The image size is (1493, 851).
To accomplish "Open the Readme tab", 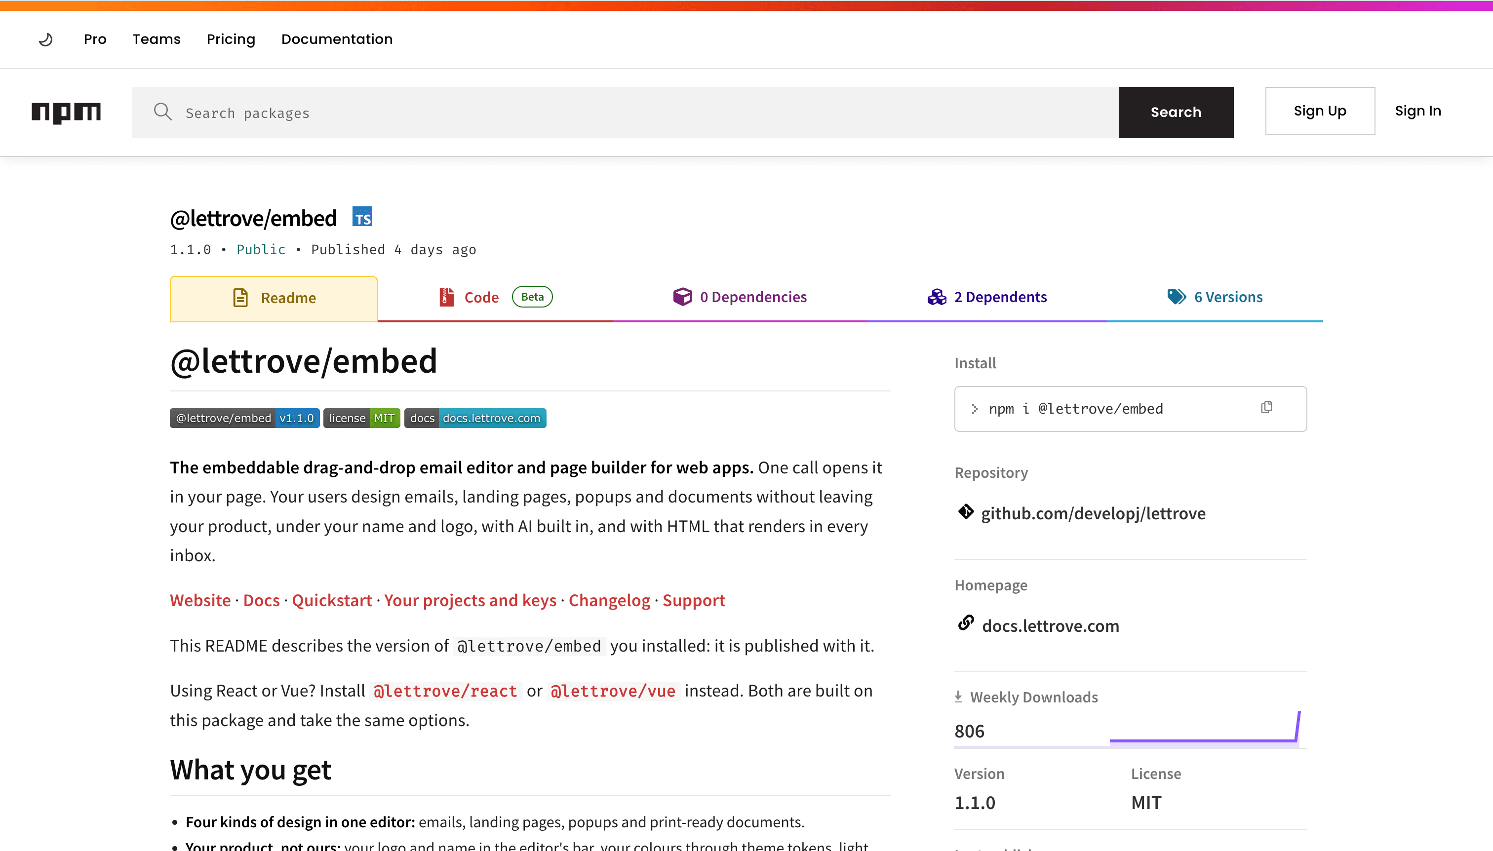I will coord(274,298).
